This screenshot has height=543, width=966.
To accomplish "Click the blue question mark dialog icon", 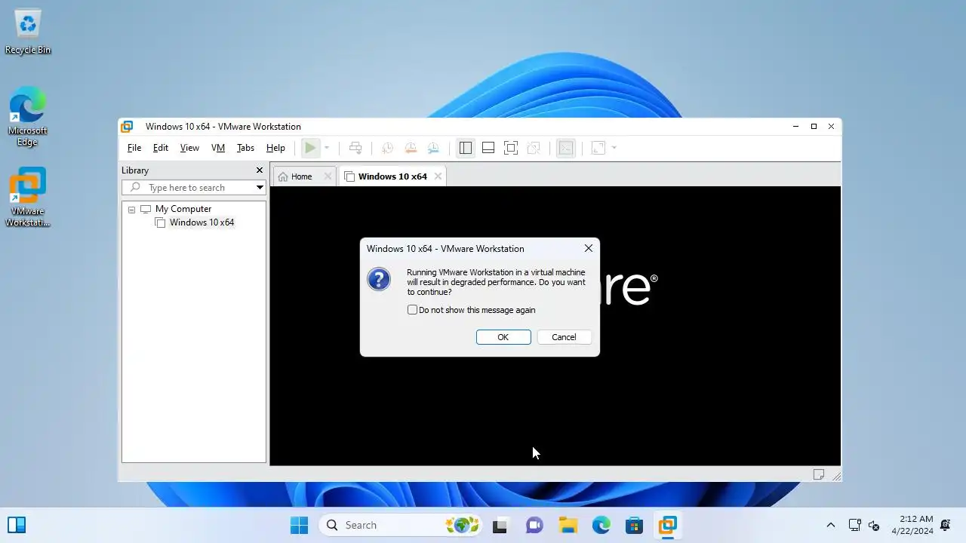I will pos(379,279).
